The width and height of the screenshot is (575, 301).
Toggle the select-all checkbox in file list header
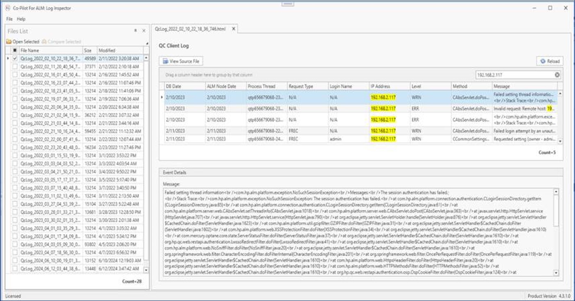(x=15, y=50)
